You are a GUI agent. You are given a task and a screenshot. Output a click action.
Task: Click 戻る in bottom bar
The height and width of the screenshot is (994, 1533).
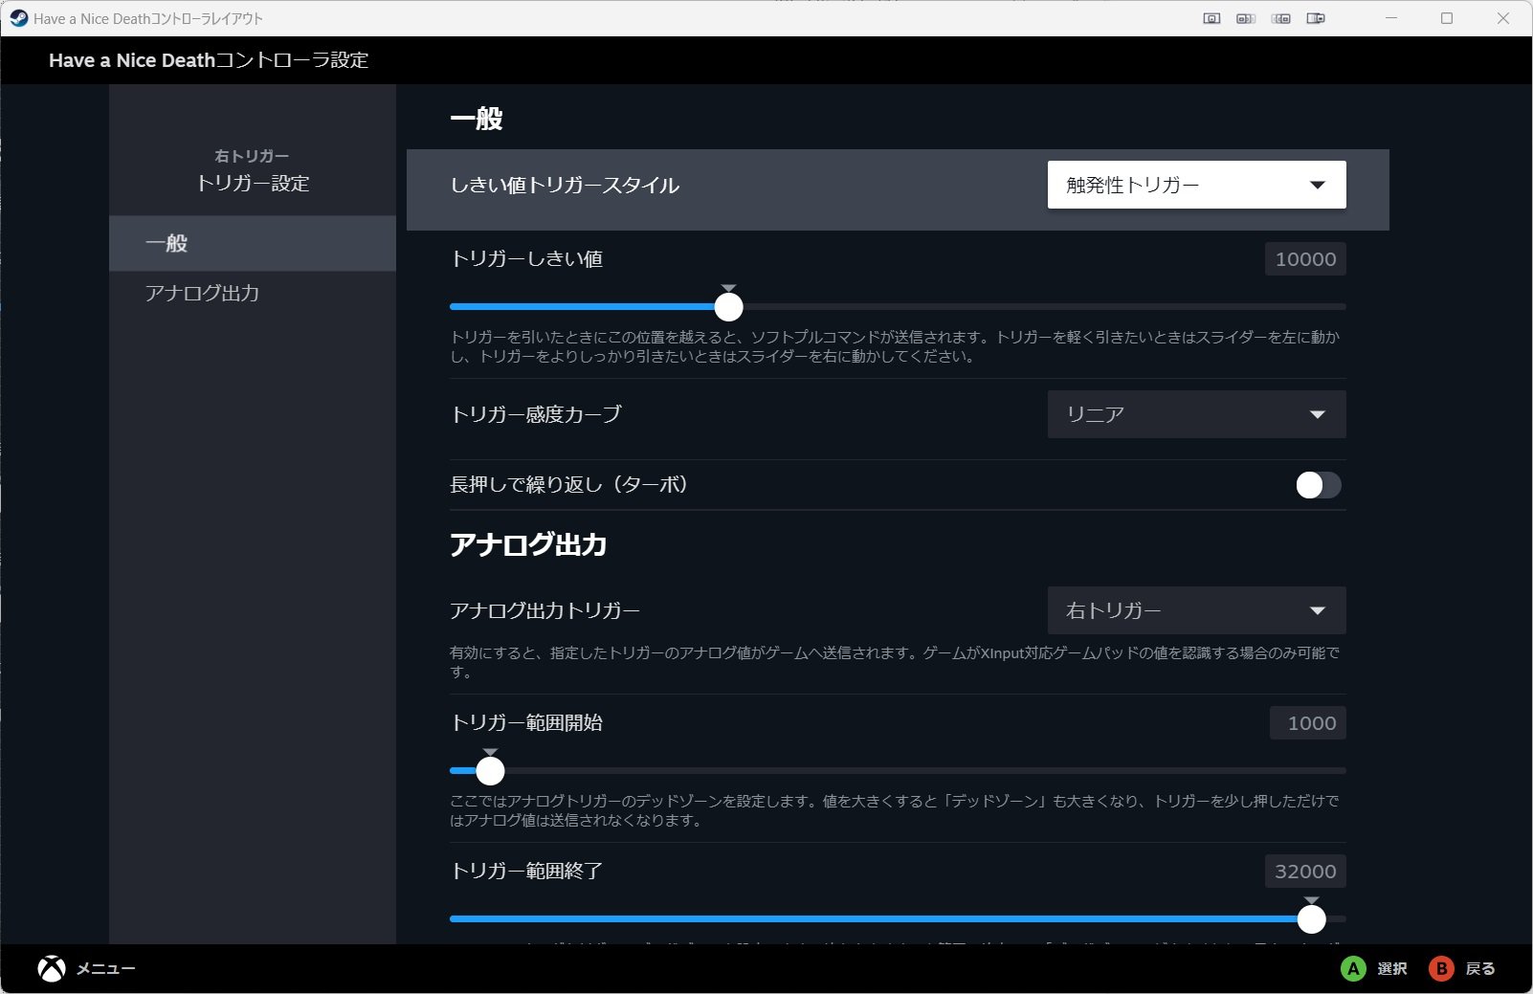point(1480,968)
